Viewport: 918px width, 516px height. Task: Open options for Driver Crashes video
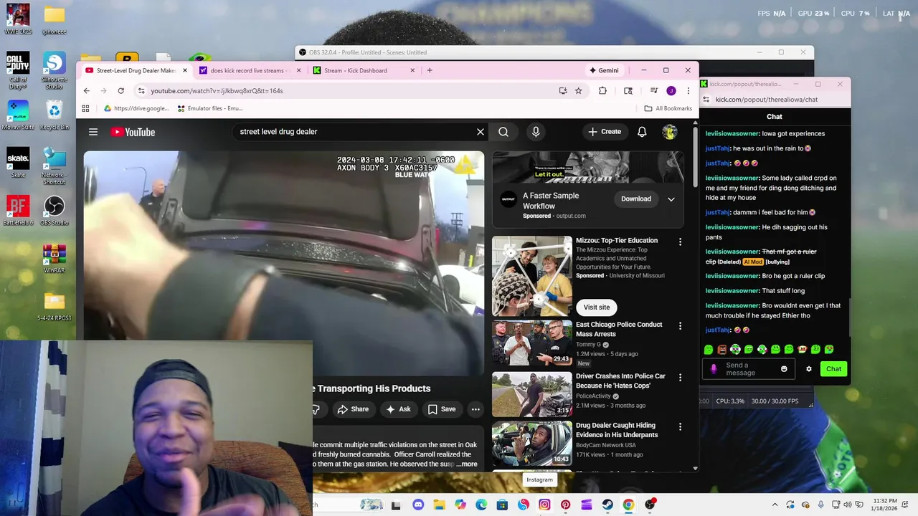pyautogui.click(x=680, y=378)
